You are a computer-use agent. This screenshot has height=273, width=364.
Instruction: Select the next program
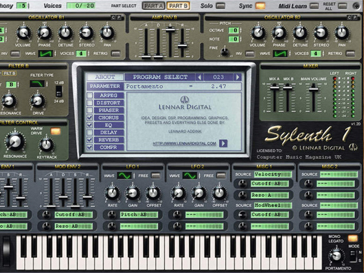(238, 77)
